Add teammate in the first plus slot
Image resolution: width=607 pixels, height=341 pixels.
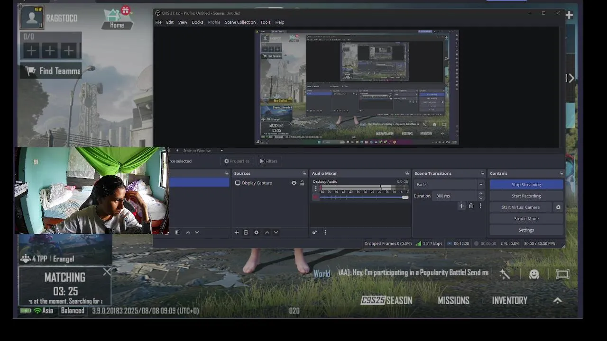31,51
